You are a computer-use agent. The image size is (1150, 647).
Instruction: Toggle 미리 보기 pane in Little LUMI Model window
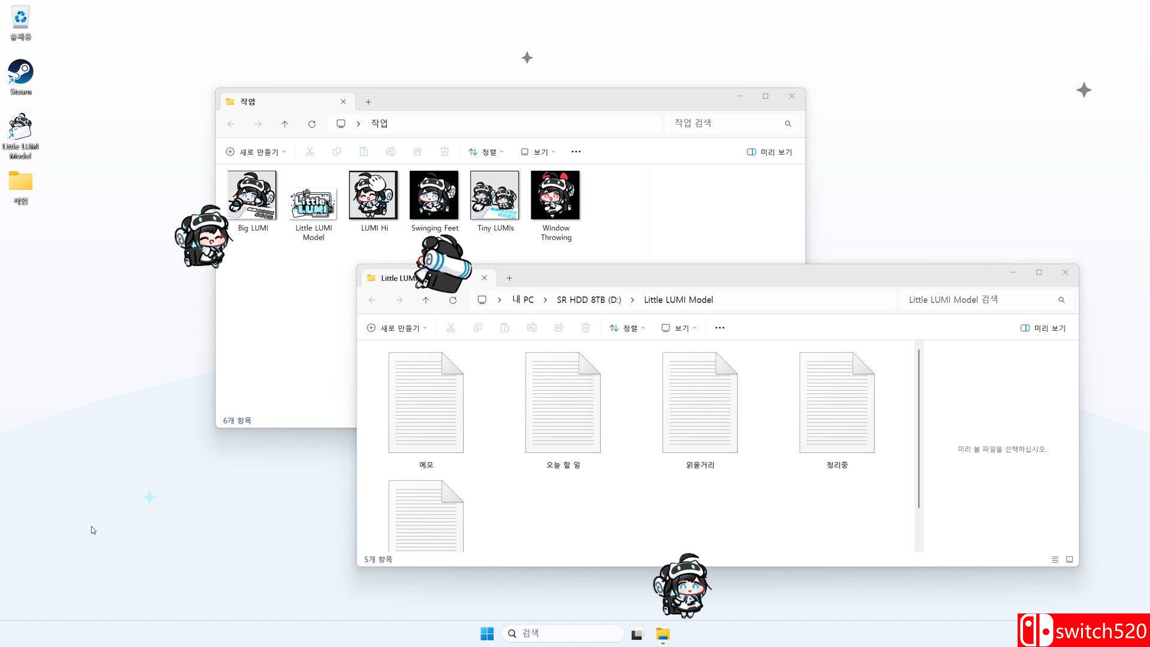(1043, 328)
